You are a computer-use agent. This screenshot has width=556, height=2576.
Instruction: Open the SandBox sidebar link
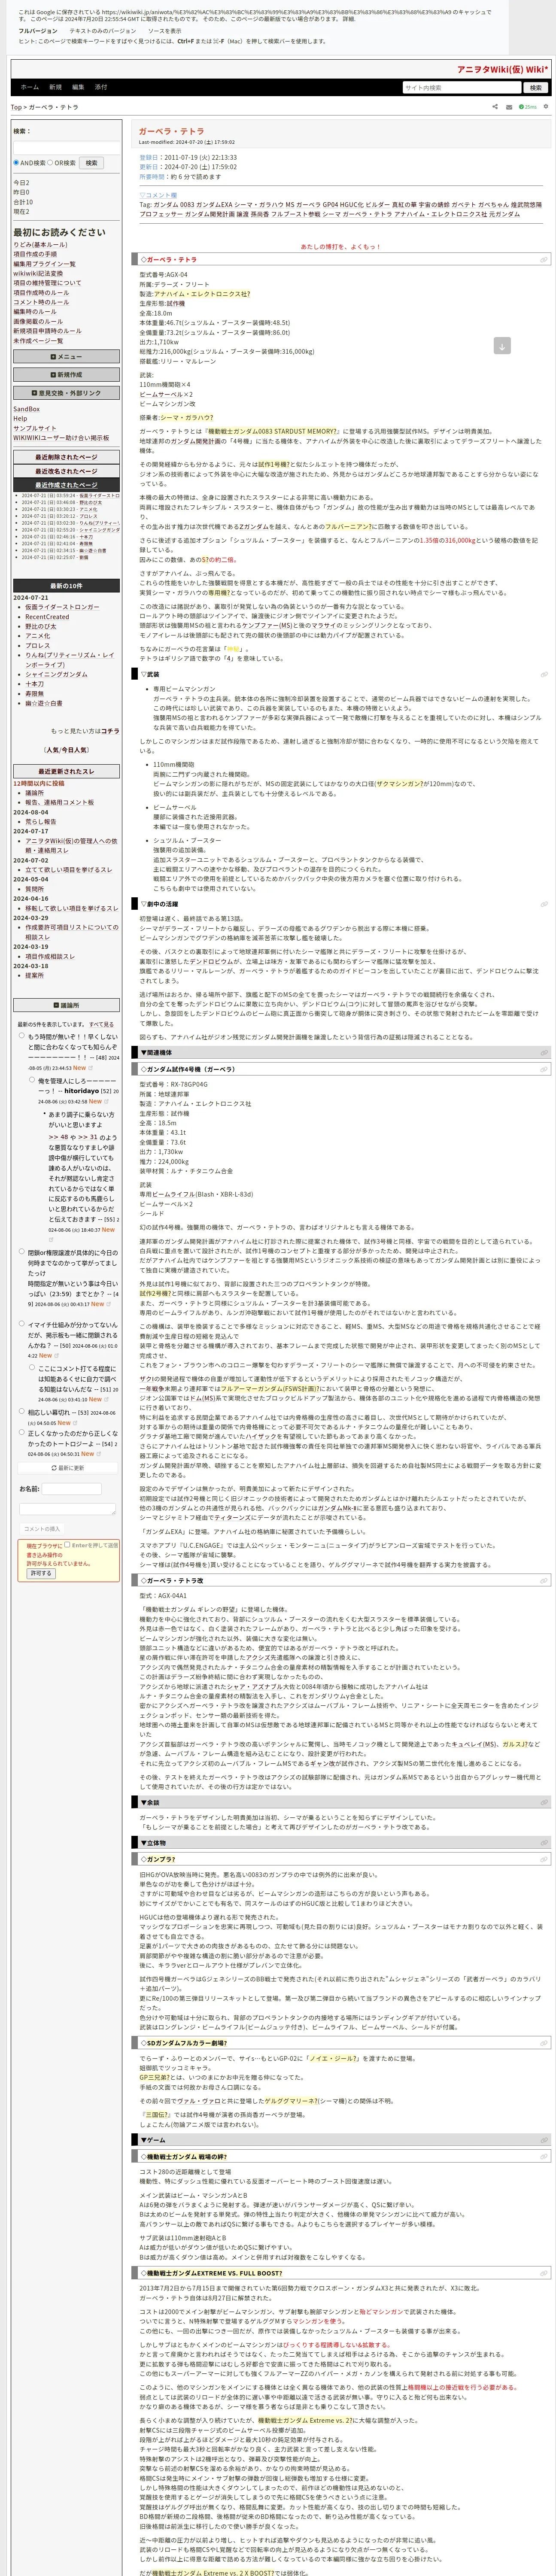(x=27, y=409)
